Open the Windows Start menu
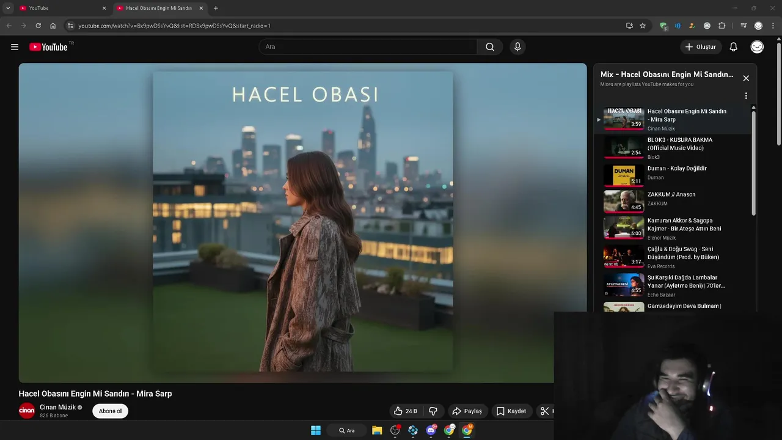Image resolution: width=782 pixels, height=440 pixels. click(316, 430)
